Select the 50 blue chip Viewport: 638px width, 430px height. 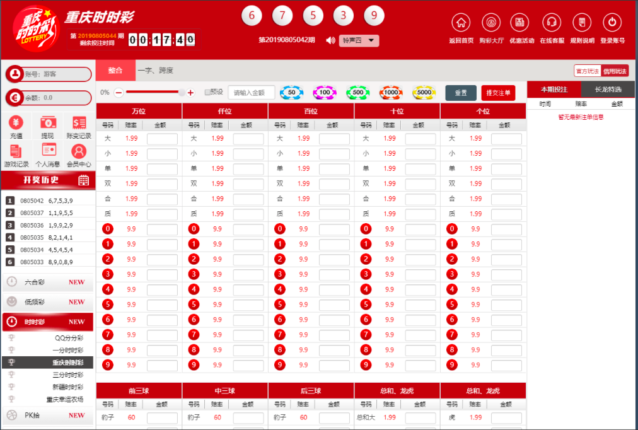291,93
